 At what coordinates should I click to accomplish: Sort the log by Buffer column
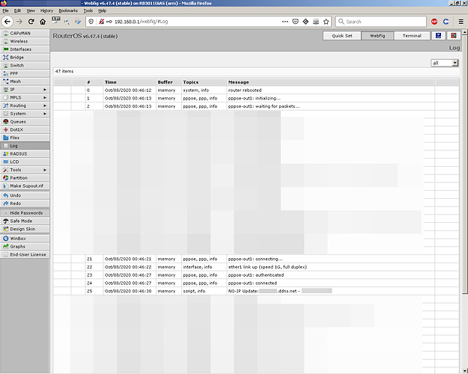tap(168, 82)
